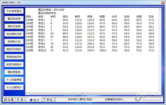Open 模拟录取表
This screenshot has height=105, width=166.
pos(14,72)
